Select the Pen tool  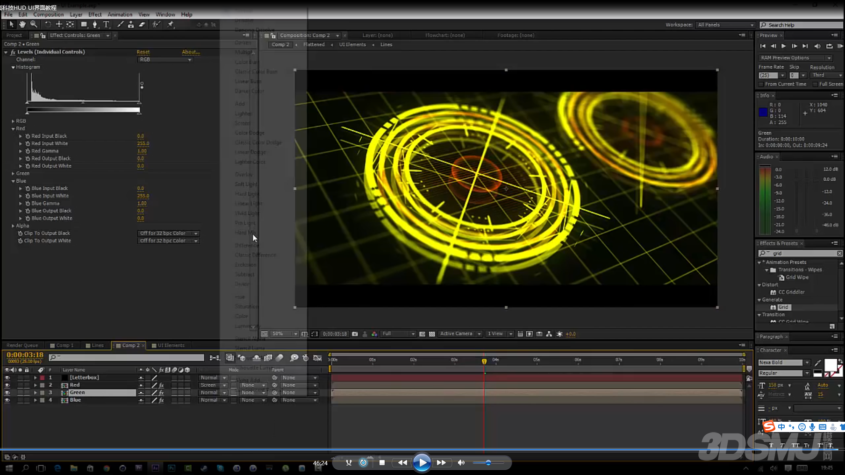coord(95,24)
